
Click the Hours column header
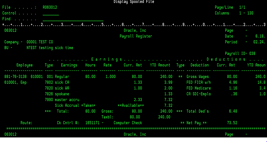[90, 65]
